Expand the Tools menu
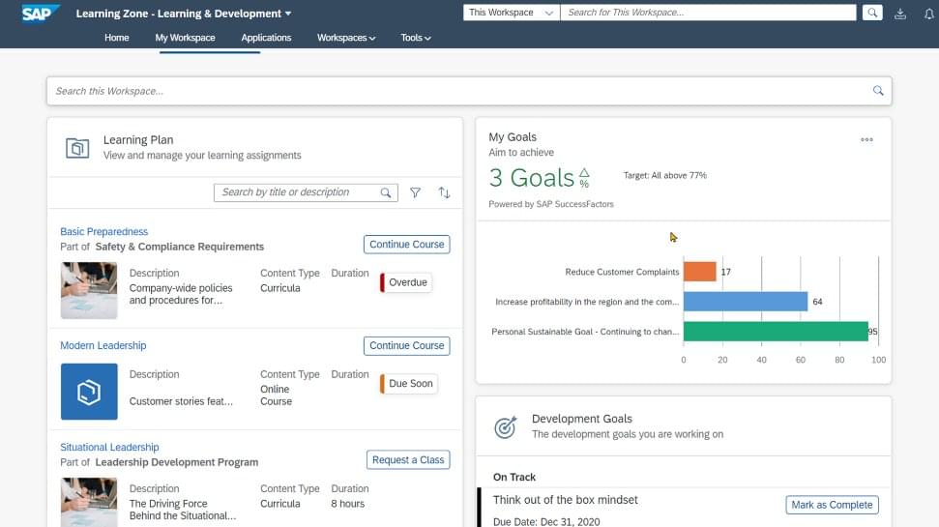Screen dimensions: 939x527 click(416, 38)
